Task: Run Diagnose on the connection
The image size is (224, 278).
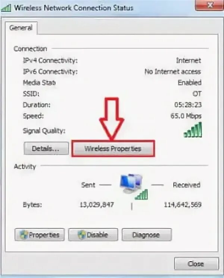Action: coord(147,235)
